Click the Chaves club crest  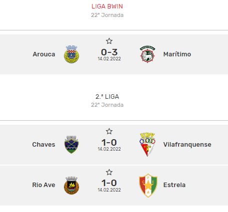pos(71,145)
